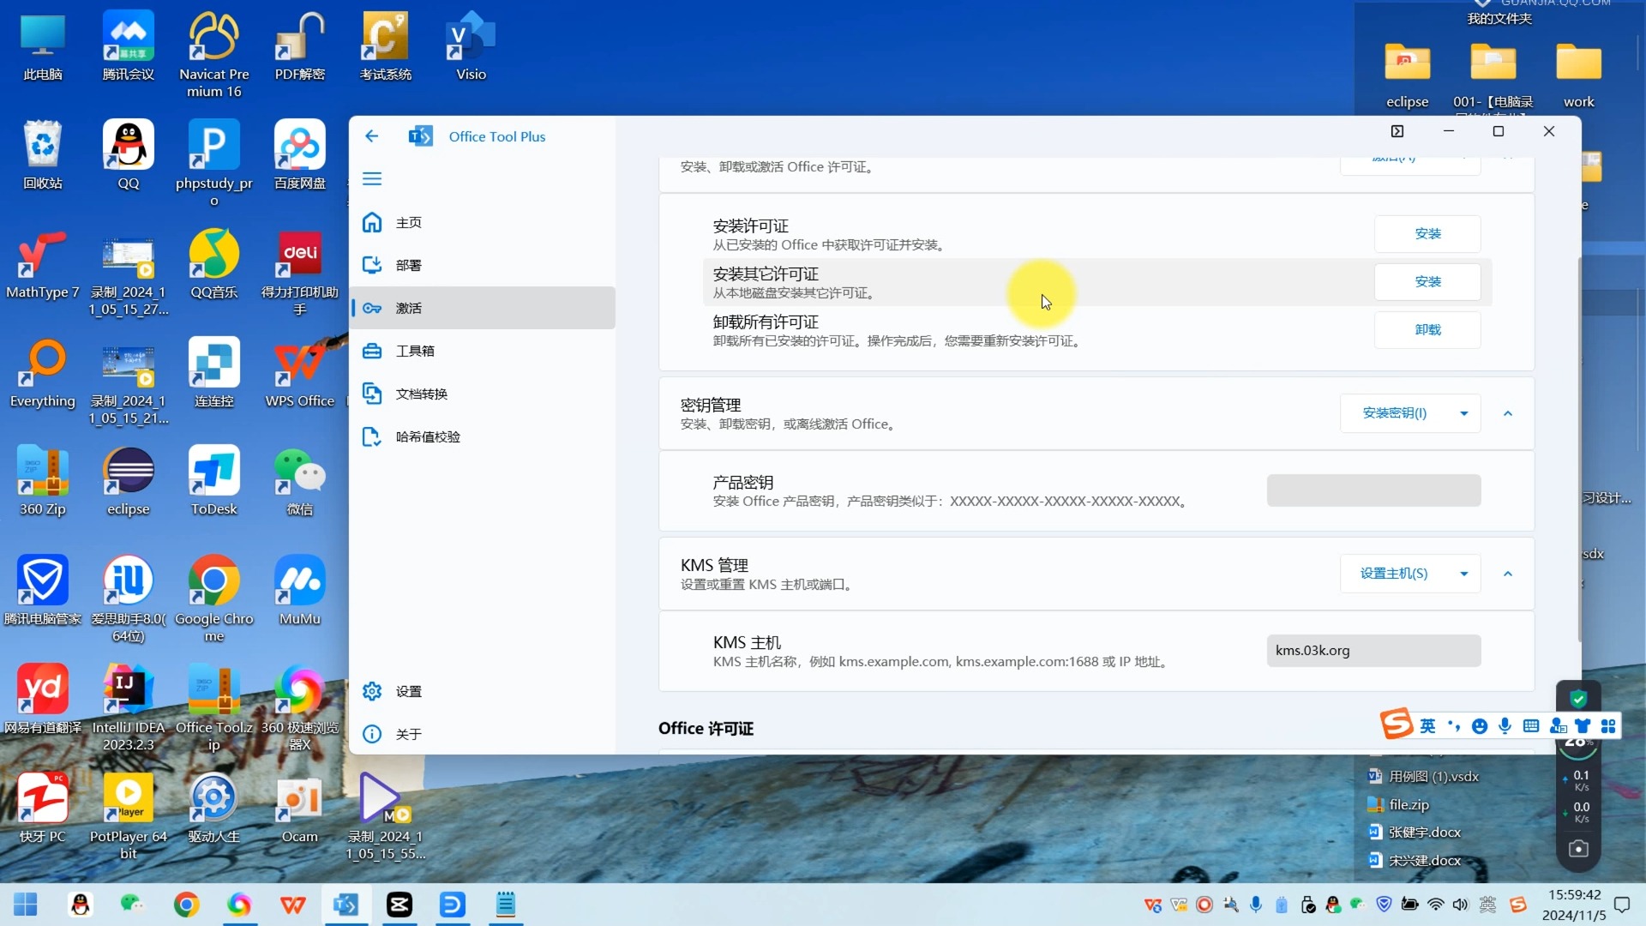Click the screenshot camera icon on floating widget
The image size is (1646, 926).
pos(1578,850)
